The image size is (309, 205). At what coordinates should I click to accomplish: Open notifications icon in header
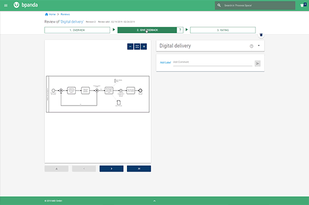pos(303,5)
